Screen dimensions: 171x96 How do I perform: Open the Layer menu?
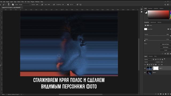pyautogui.click(x=11, y=2)
